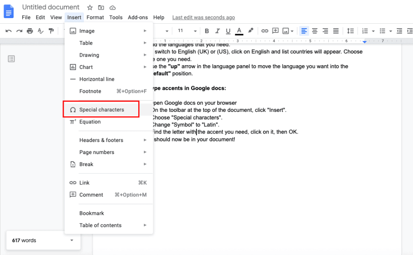Open the File menu
This screenshot has height=255, width=413.
[26, 17]
